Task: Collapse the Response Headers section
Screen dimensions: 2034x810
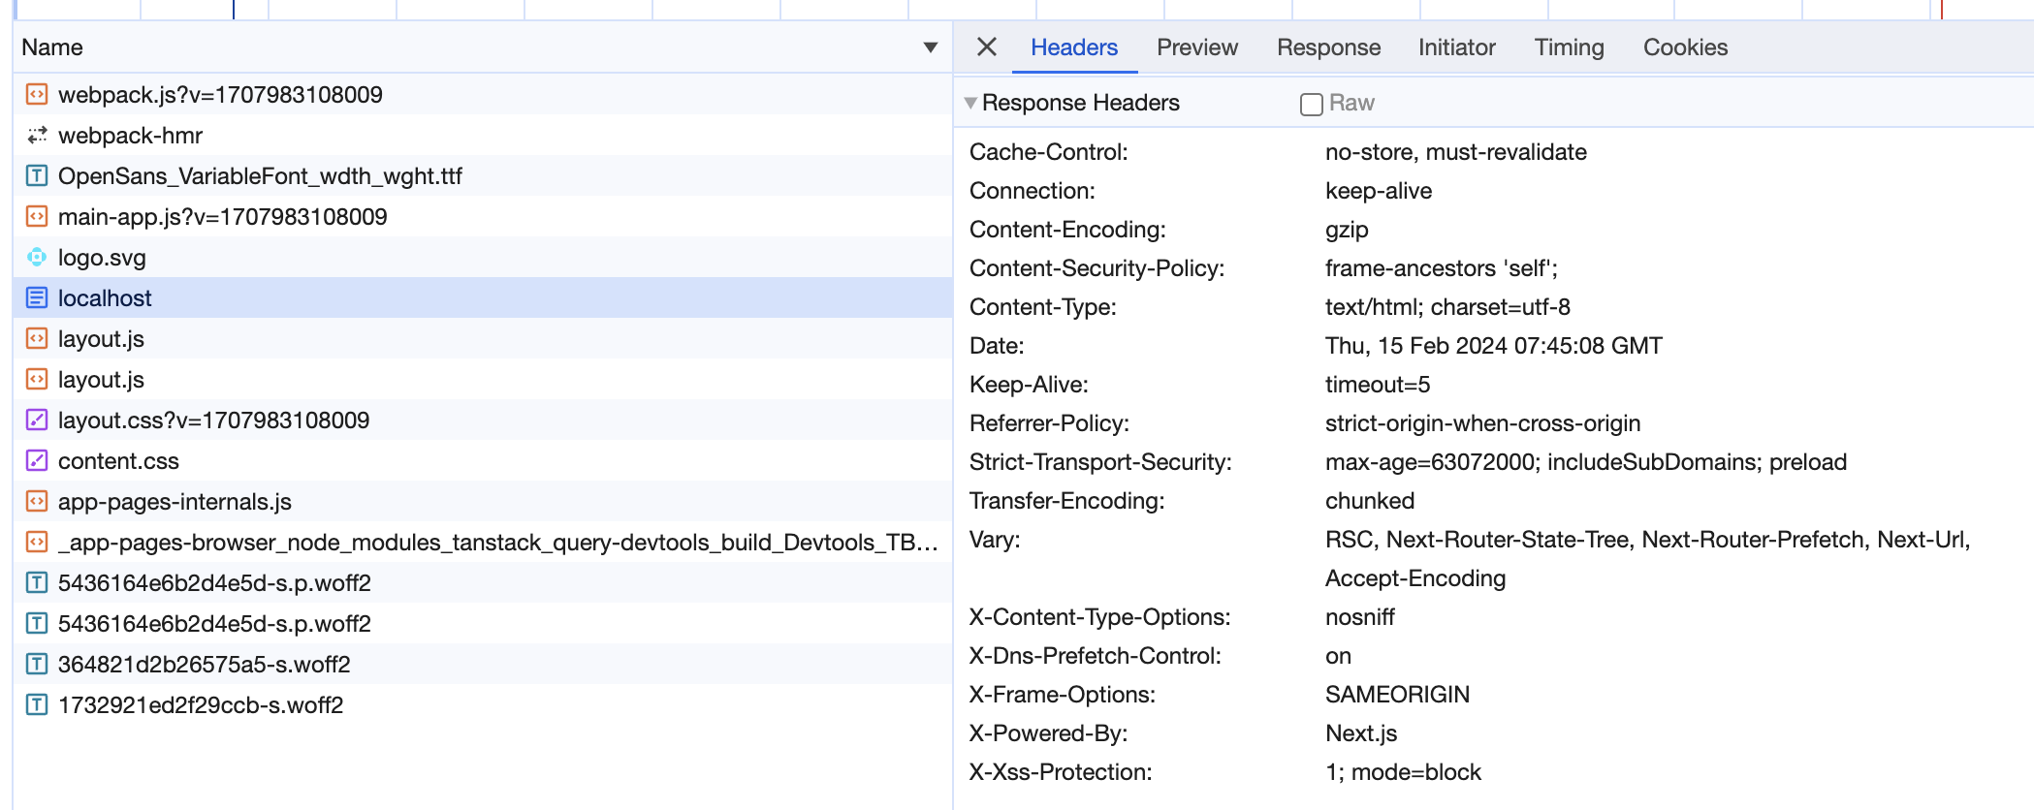Action: (970, 103)
